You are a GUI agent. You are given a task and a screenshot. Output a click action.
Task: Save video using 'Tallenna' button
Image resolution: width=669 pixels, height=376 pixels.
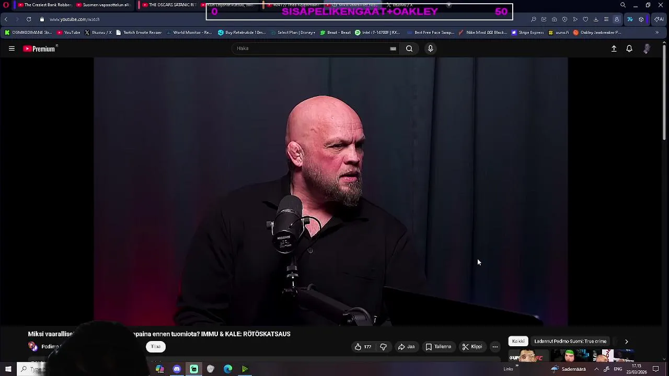click(x=438, y=347)
